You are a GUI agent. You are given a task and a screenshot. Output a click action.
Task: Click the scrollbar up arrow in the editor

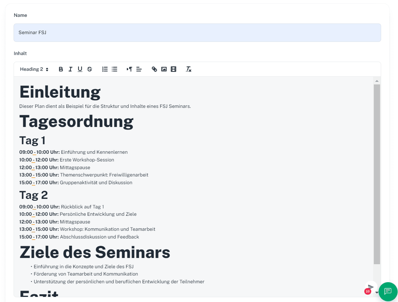[377, 80]
